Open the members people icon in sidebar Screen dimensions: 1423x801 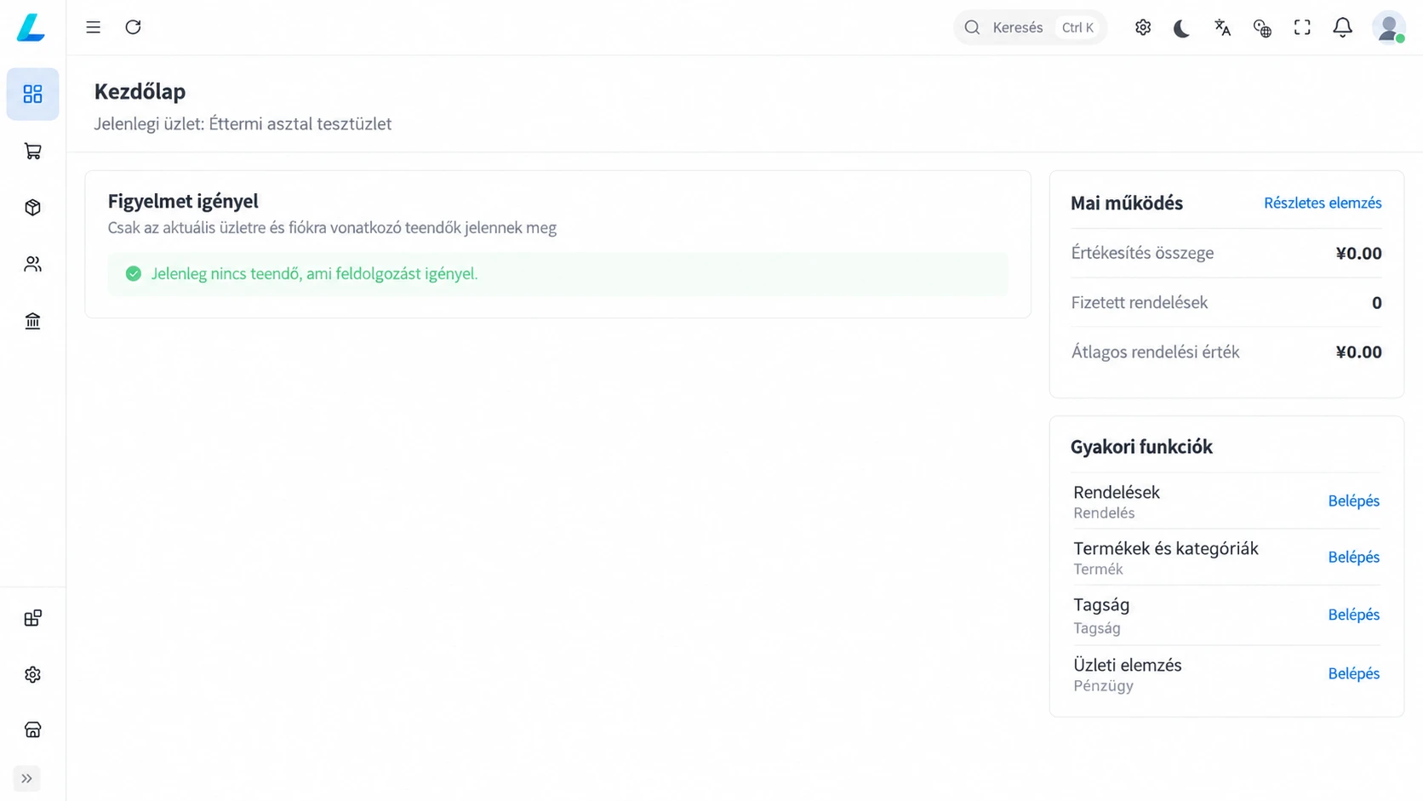coord(32,265)
